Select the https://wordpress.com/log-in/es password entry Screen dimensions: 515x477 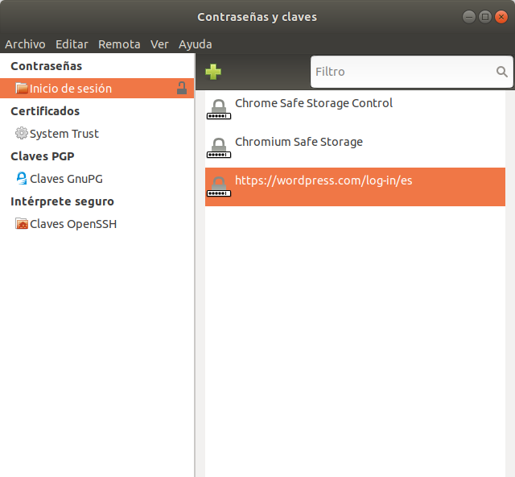[x=323, y=181]
